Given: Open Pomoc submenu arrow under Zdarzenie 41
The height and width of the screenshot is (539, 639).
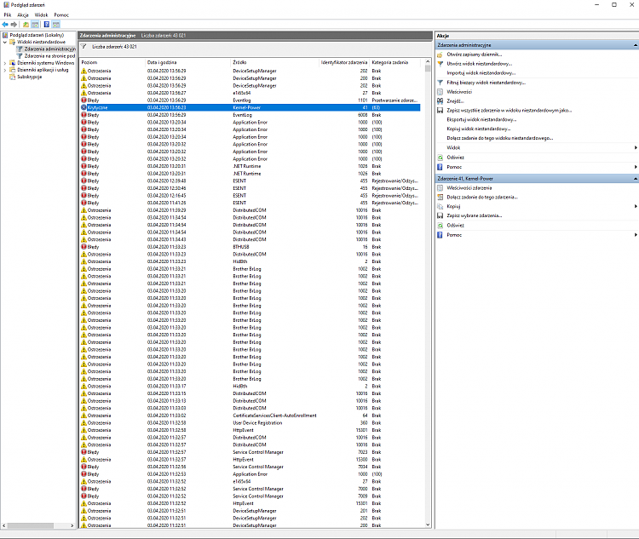Looking at the screenshot, I should tap(636, 235).
